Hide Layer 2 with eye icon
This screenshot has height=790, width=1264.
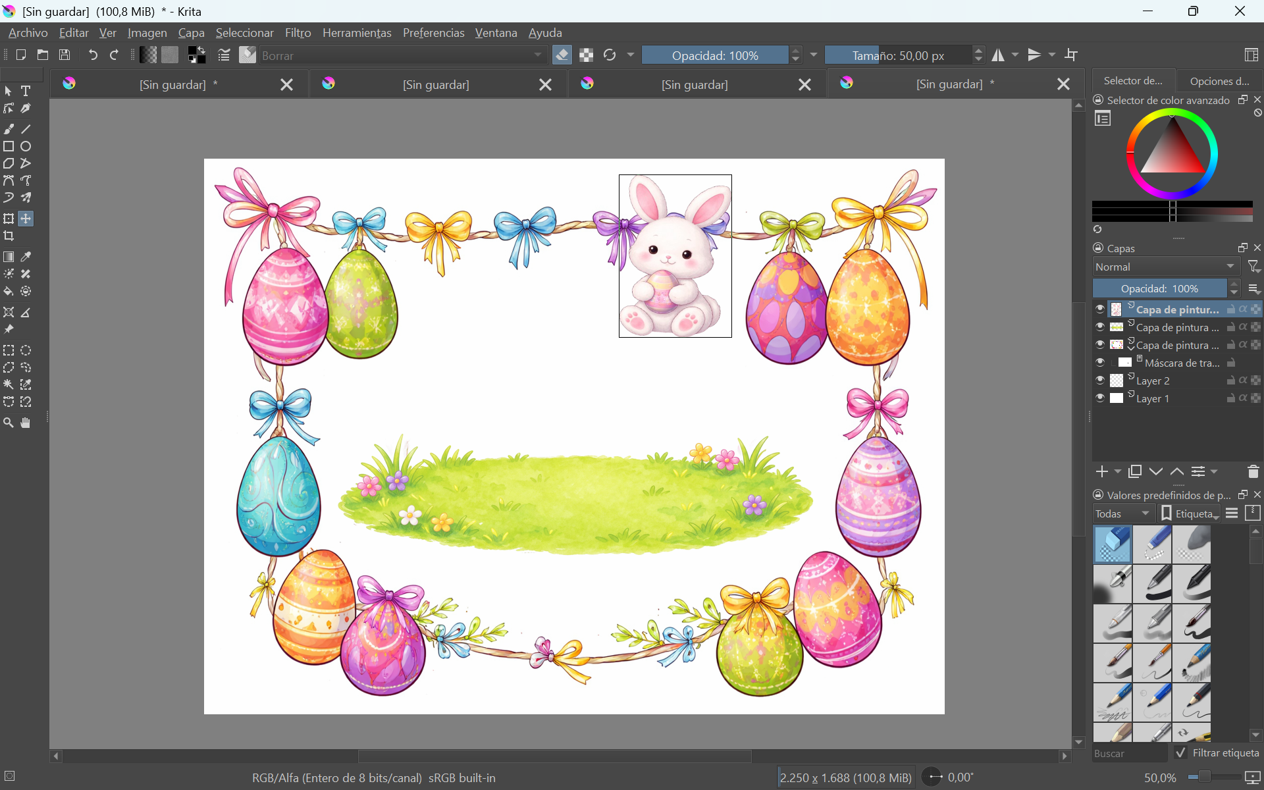[1099, 380]
